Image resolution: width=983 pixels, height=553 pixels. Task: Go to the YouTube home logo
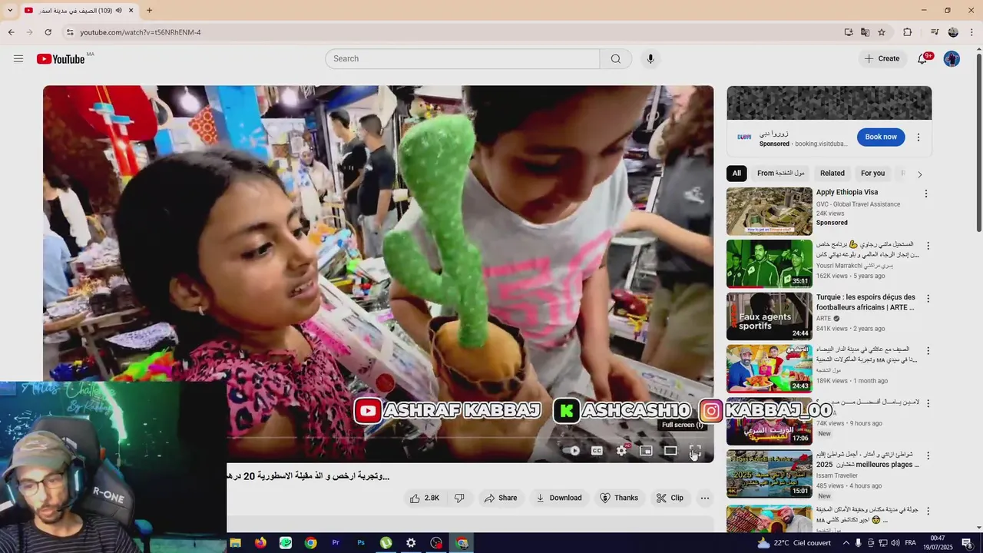[61, 59]
